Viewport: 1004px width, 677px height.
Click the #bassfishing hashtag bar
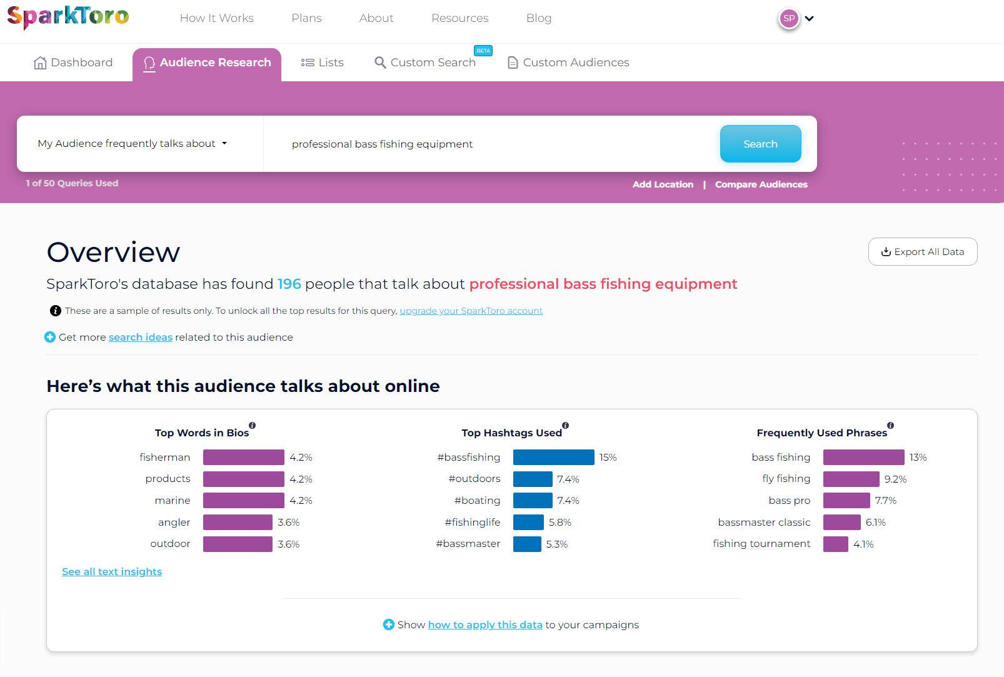[x=554, y=457]
